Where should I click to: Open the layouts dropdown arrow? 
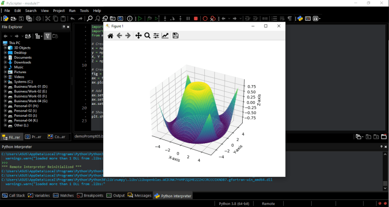[x=320, y=19]
